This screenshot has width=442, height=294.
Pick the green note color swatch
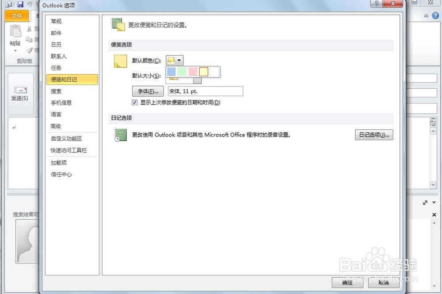coord(182,72)
